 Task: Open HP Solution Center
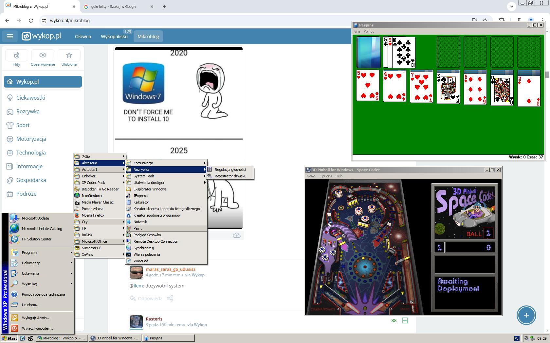click(41, 239)
